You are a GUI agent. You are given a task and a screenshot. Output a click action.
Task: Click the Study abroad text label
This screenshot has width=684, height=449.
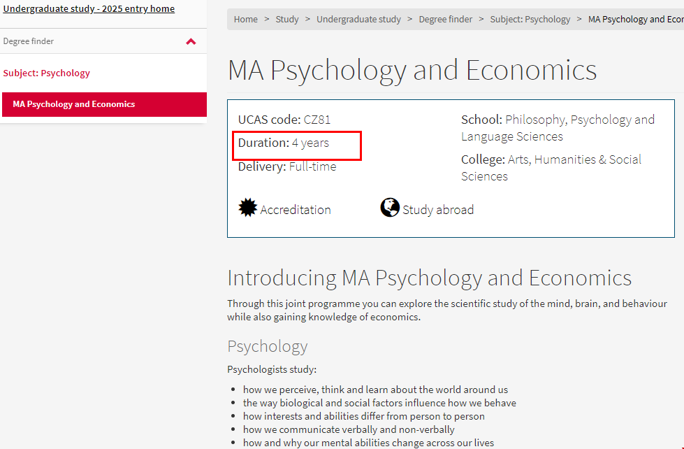[438, 210]
